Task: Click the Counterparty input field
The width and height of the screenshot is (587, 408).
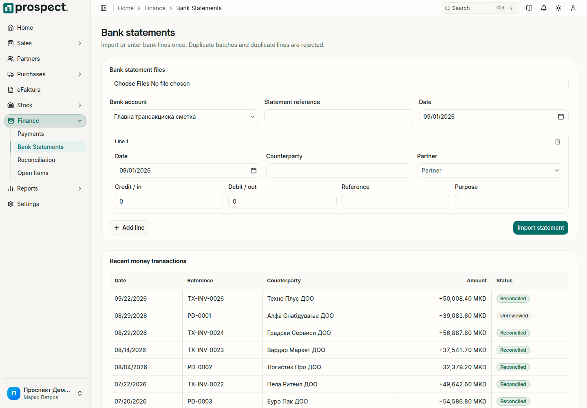Action: [339, 171]
